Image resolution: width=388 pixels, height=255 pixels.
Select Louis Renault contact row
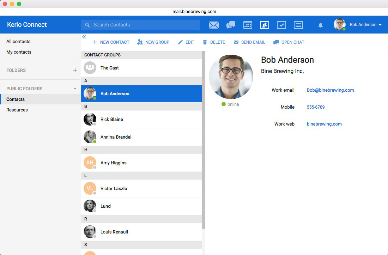141,232
